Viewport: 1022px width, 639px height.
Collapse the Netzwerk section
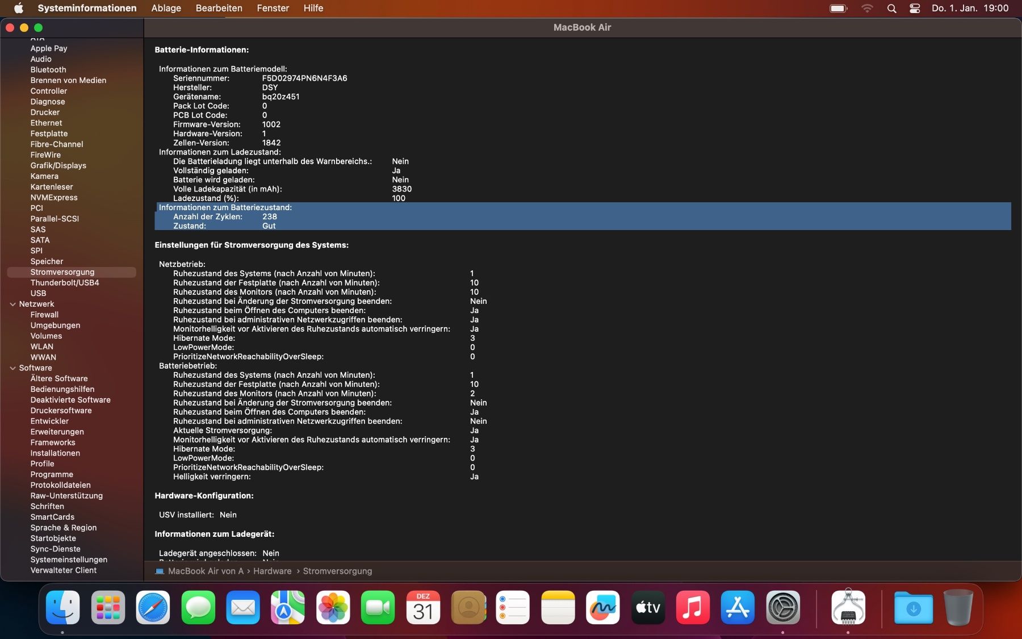pos(12,304)
